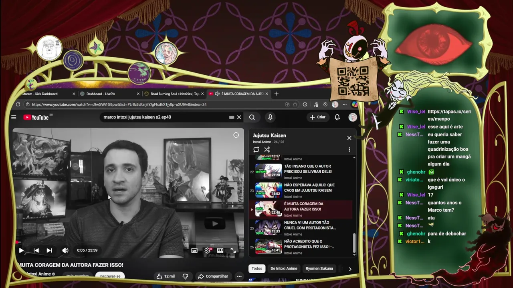
Task: Open browser history clock icon
Action: click(x=325, y=104)
